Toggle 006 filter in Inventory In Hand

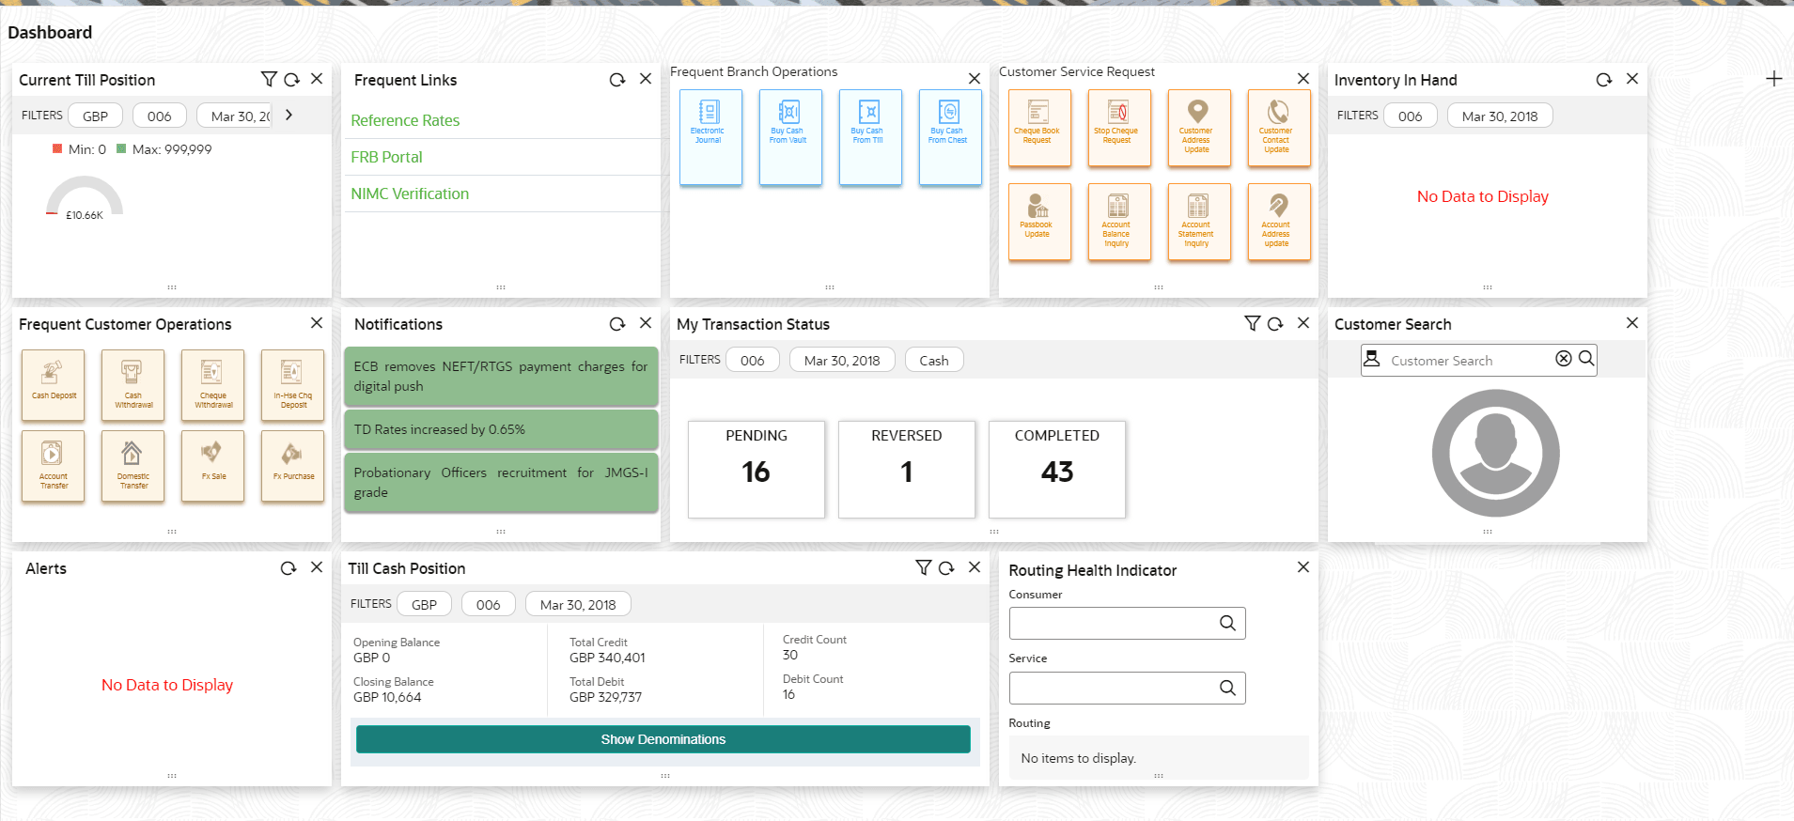click(x=1410, y=116)
